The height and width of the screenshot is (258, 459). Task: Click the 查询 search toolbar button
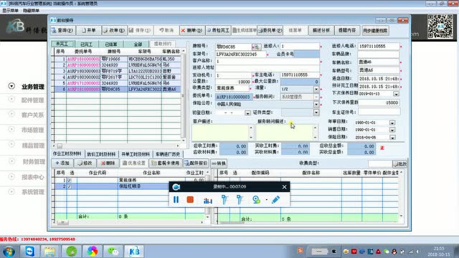point(63,30)
